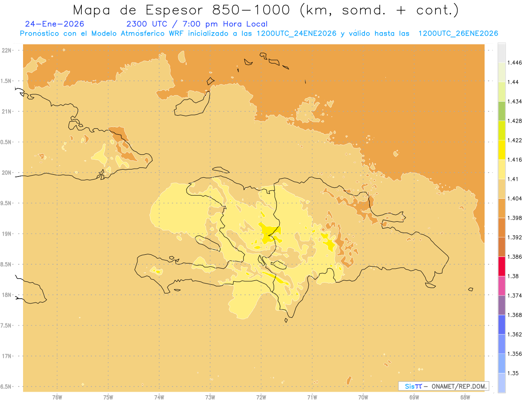Viewport: 522px width, 403px height.
Task: Click the colorbar value '1.422'
Action: tap(515, 140)
